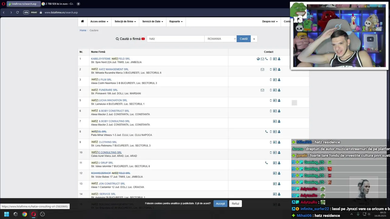Click email icon for KABELSYSTEME HATZFELD SRL

click(x=262, y=59)
